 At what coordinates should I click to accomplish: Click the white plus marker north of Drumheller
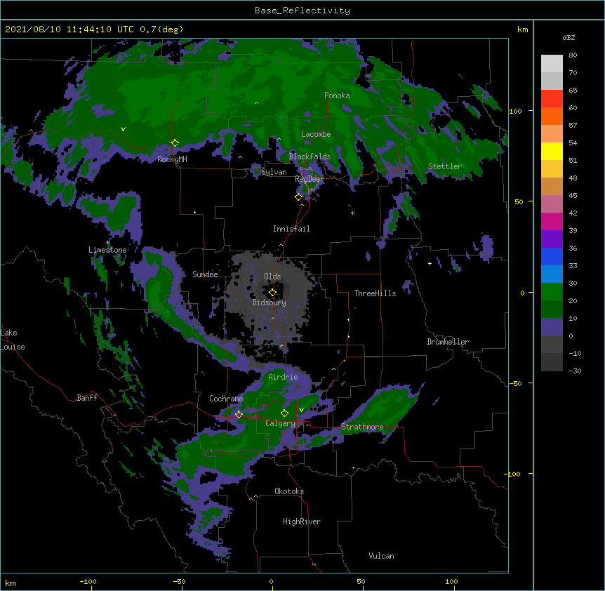click(x=430, y=263)
